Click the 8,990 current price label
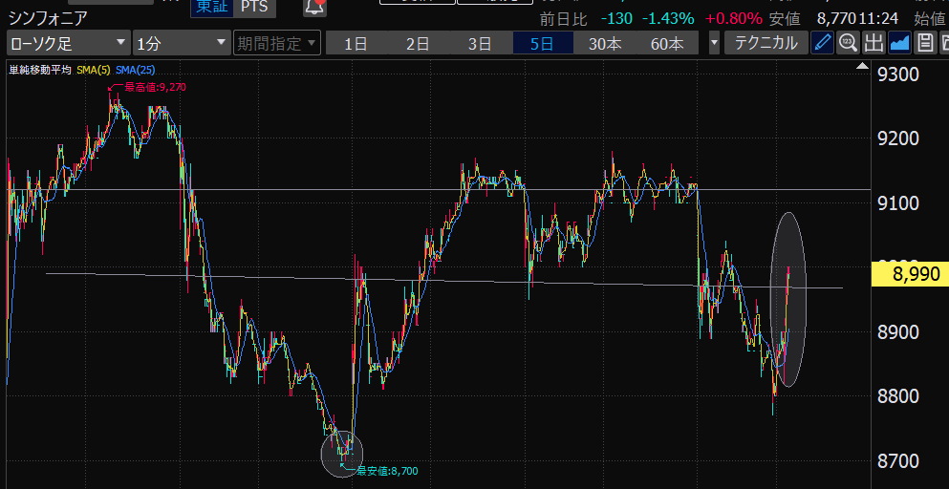949x489 pixels. pyautogui.click(x=910, y=274)
